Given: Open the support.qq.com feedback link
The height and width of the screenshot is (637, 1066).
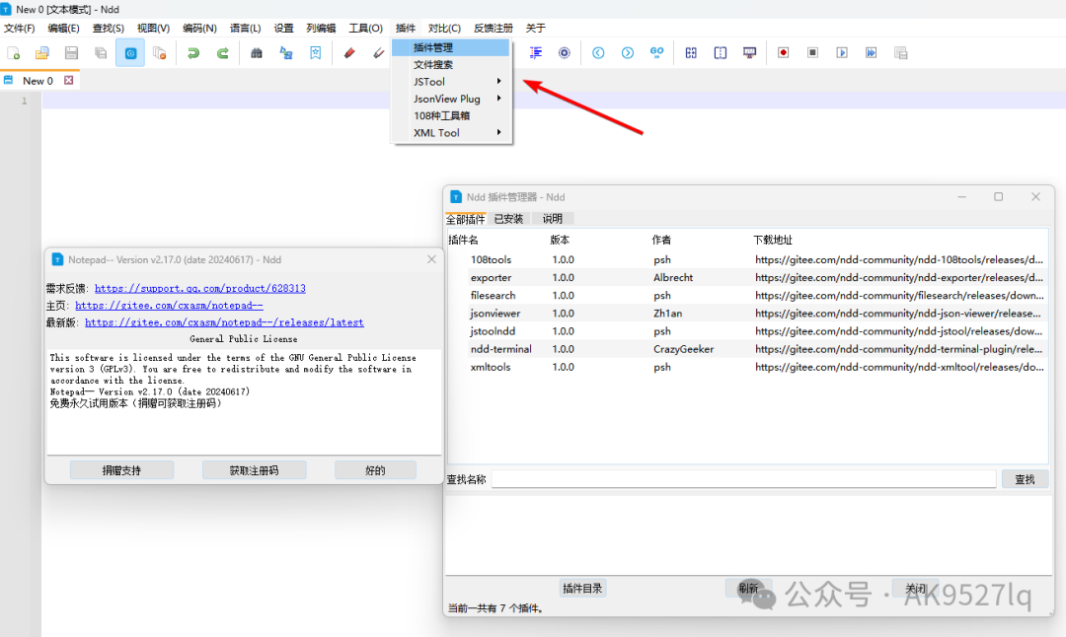Looking at the screenshot, I should [x=199, y=289].
